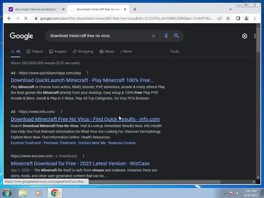Image resolution: width=264 pixels, height=198 pixels.
Task: Switch to Videos results
Action: point(35,52)
